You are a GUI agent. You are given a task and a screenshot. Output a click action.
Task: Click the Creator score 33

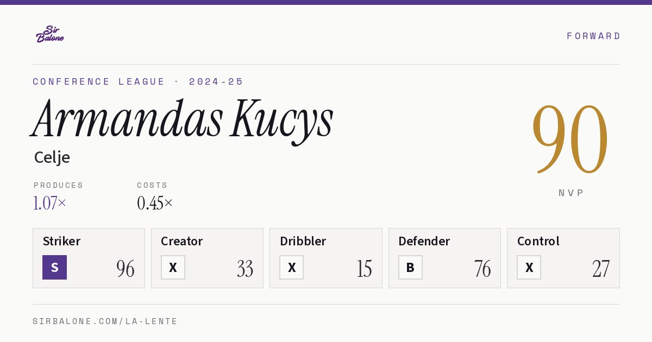[x=245, y=269]
